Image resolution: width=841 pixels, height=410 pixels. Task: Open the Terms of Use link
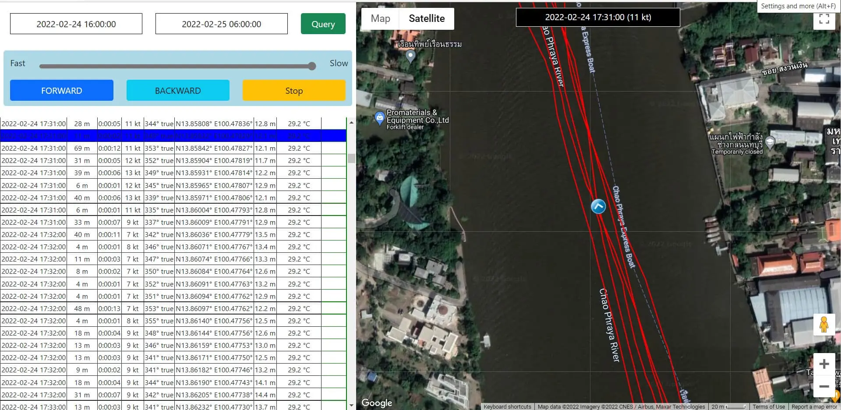[769, 406]
